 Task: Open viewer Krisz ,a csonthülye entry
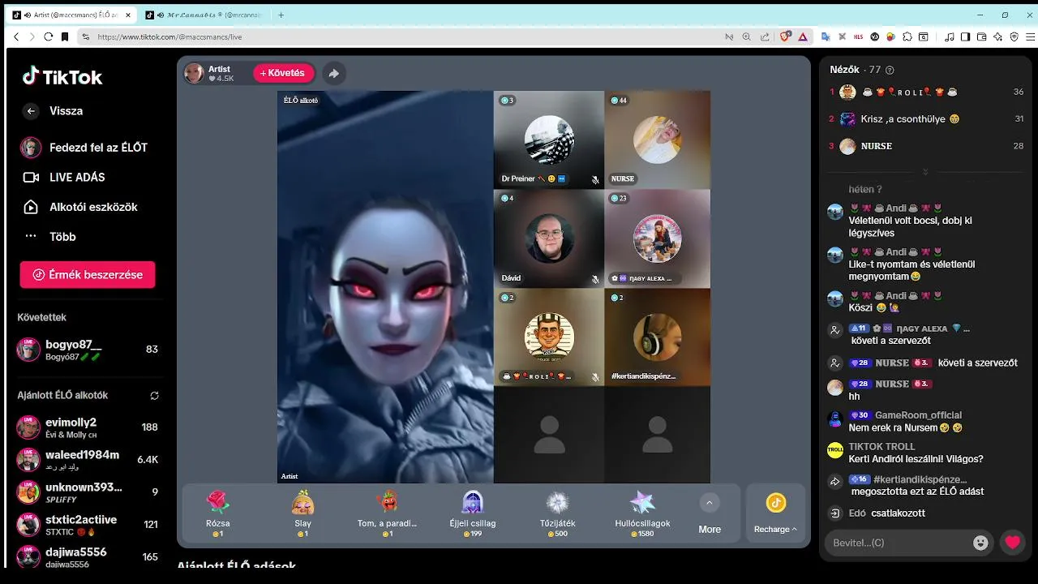click(926, 119)
